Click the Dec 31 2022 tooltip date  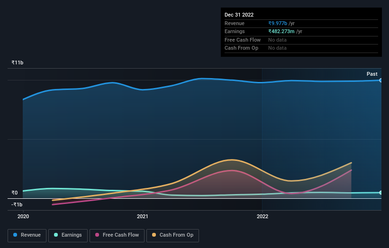[x=239, y=15]
